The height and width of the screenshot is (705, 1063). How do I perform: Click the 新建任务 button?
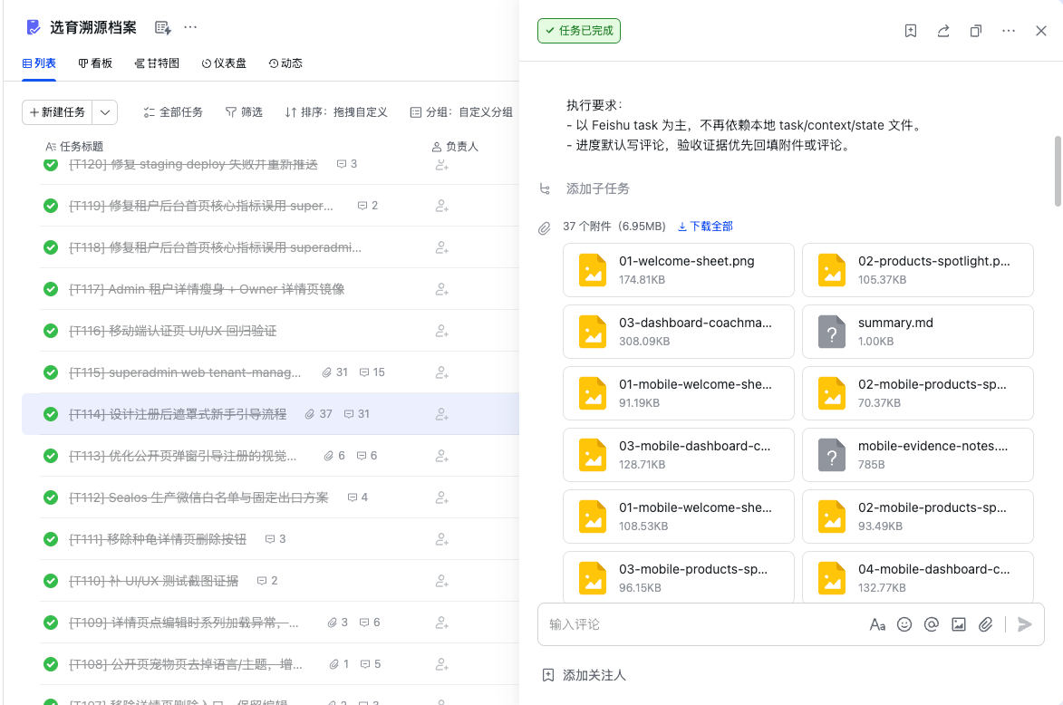coord(58,112)
